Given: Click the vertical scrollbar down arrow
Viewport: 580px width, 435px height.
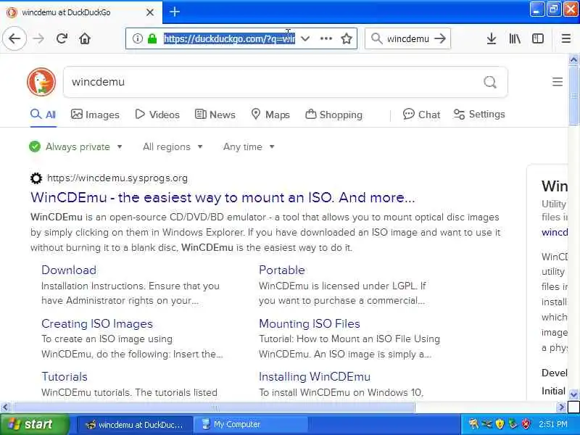Looking at the screenshot, I should coord(573,394).
